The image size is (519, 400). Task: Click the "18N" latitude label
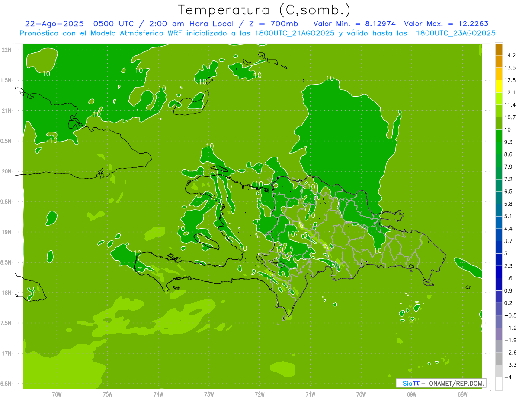[7, 293]
